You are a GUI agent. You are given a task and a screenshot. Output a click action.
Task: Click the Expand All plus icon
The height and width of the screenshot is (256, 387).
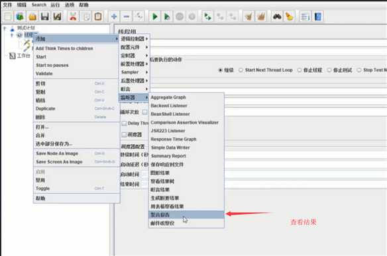114,17
